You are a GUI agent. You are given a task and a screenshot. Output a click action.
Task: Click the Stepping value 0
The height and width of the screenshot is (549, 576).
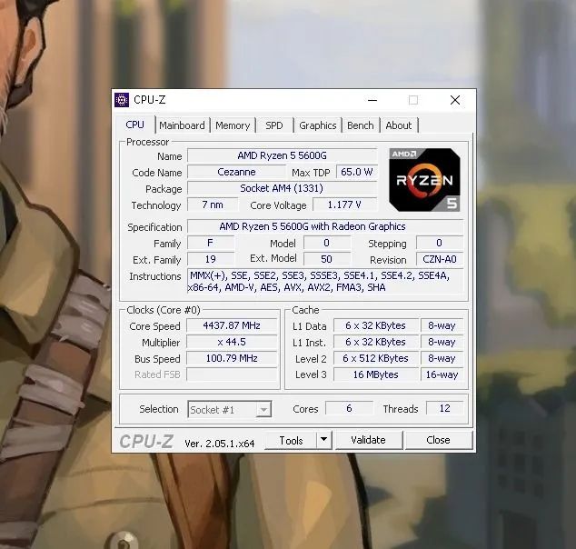[x=440, y=243]
